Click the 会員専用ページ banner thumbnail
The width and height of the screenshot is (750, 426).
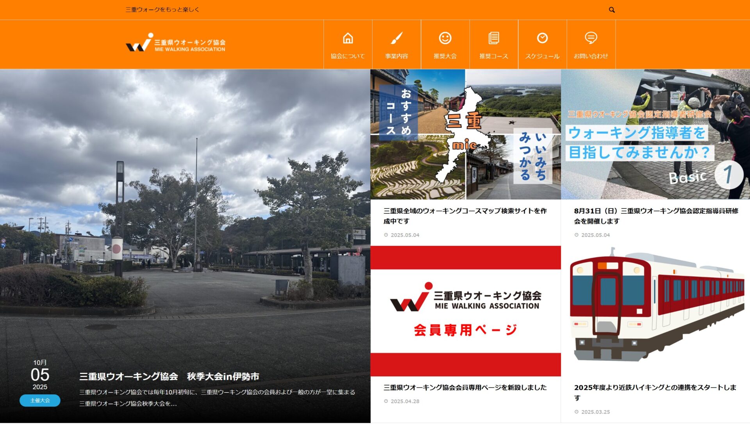[x=466, y=311]
